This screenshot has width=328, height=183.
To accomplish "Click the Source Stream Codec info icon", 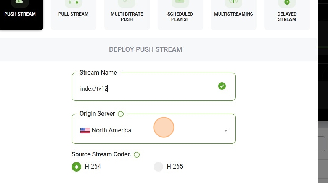I will click(x=137, y=154).
